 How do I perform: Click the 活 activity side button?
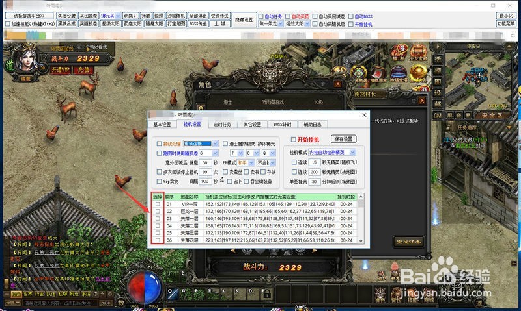click(438, 59)
